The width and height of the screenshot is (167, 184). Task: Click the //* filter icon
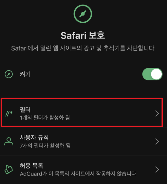click(x=9, y=114)
